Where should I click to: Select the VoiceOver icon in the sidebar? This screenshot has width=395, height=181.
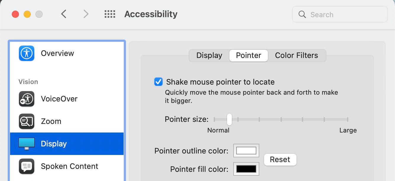(26, 99)
